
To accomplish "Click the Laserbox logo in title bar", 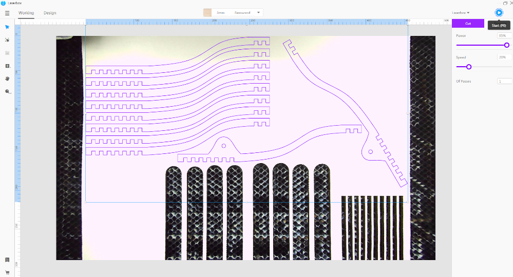I will pos(3,3).
